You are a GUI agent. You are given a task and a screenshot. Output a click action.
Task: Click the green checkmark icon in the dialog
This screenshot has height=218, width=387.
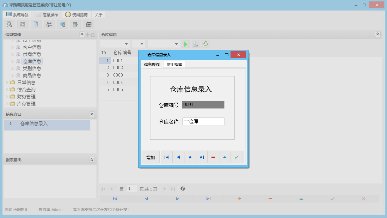tap(236, 157)
